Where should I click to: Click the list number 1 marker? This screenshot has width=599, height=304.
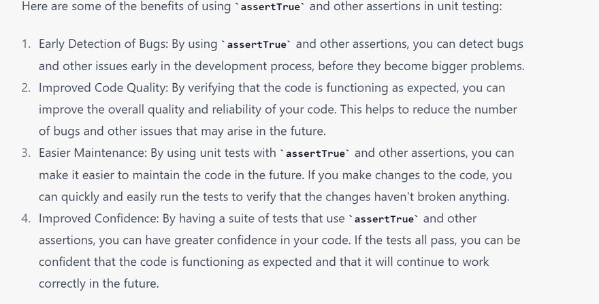pyautogui.click(x=26, y=44)
